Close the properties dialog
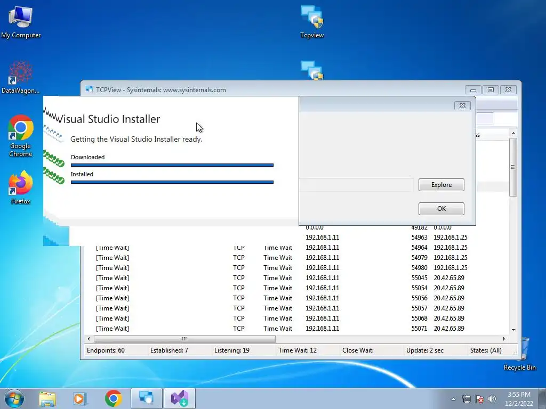The image size is (546, 409). (462, 106)
